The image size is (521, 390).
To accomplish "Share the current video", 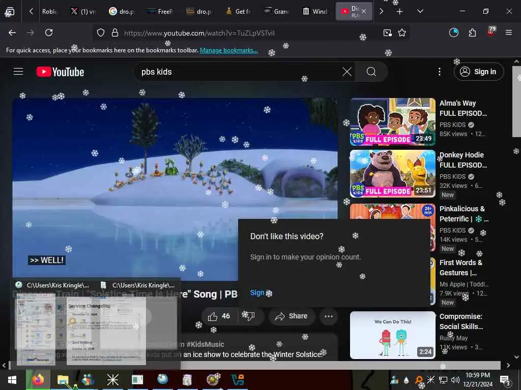I will (x=292, y=316).
